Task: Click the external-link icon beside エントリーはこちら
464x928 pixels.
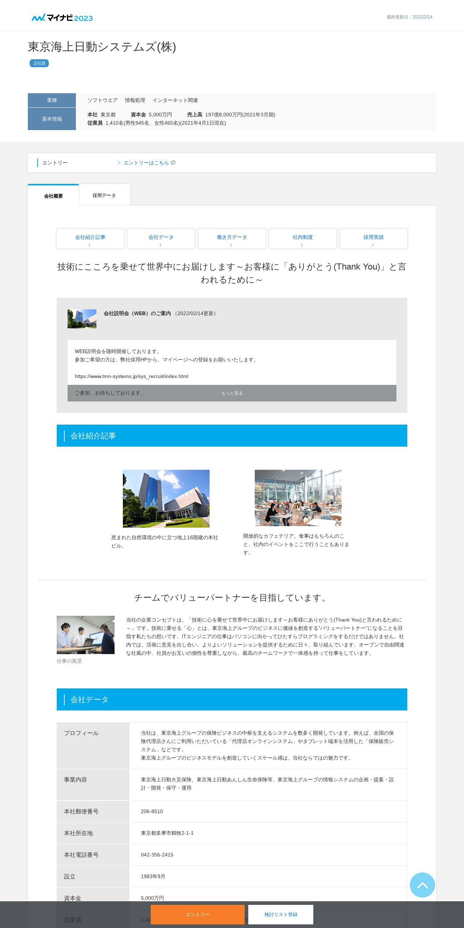Action: pos(173,163)
